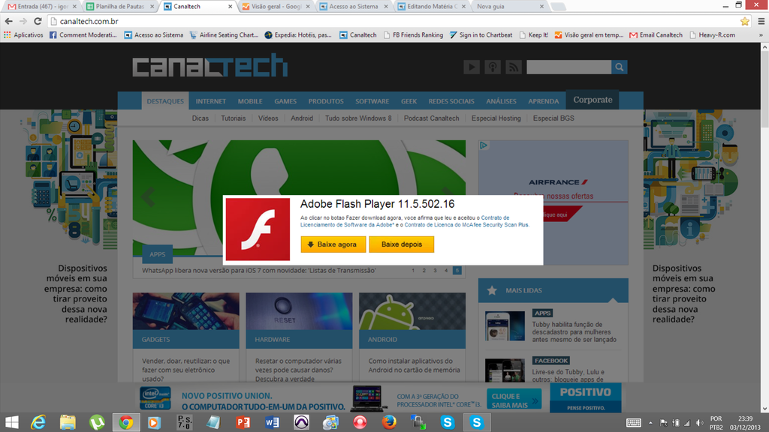Viewport: 769px width, 432px height.
Task: Open Contrato de Licença do McAfee link
Action: click(x=466, y=225)
